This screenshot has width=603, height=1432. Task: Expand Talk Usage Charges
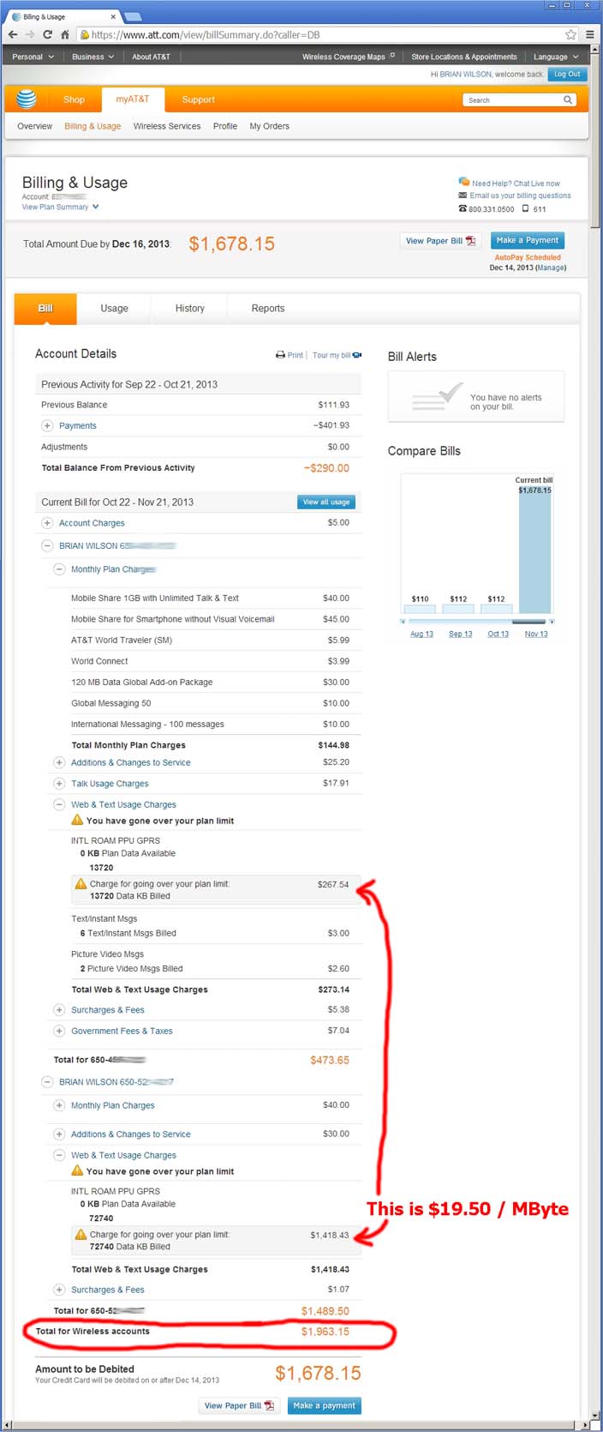click(x=59, y=783)
